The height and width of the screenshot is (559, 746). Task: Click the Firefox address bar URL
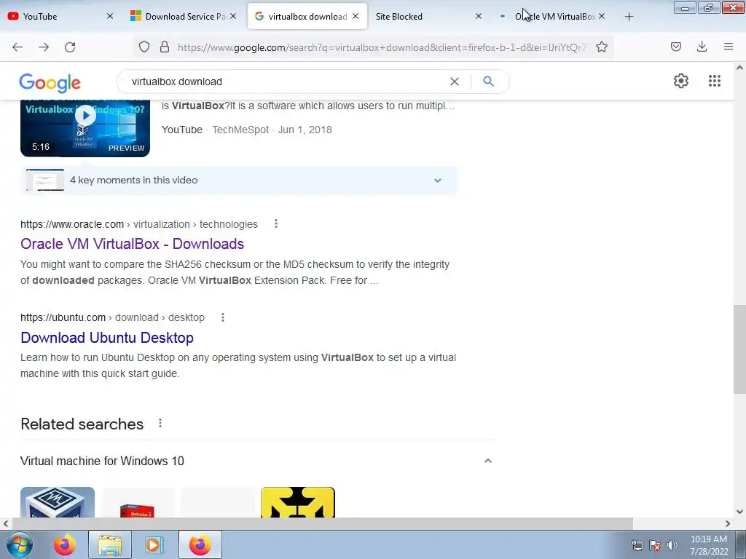[382, 47]
